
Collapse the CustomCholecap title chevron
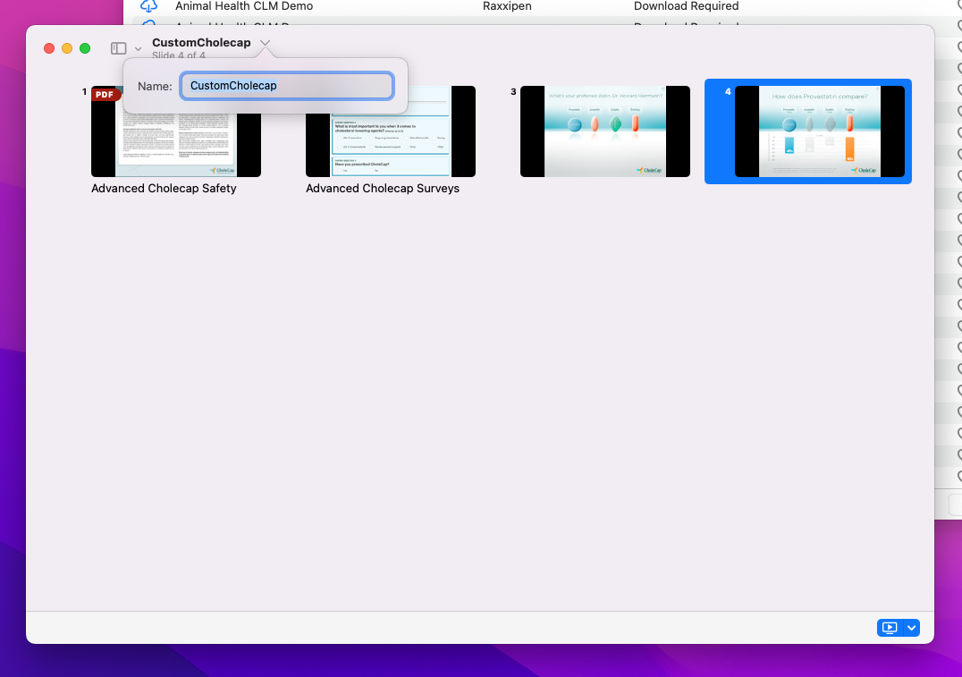pos(265,43)
